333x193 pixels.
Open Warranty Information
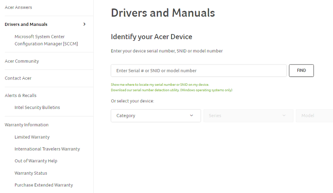27,125
